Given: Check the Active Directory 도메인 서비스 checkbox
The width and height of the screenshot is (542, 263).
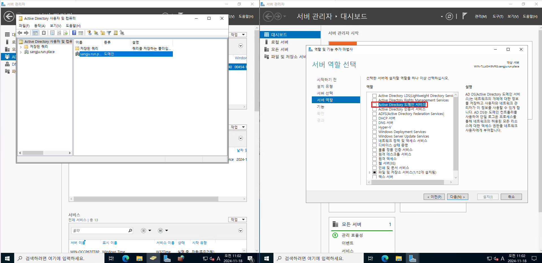Looking at the screenshot, I should (x=375, y=105).
